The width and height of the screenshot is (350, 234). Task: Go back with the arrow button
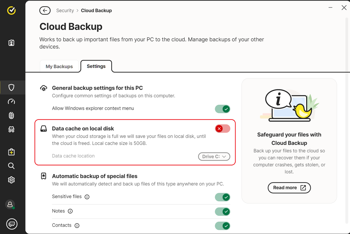[45, 11]
